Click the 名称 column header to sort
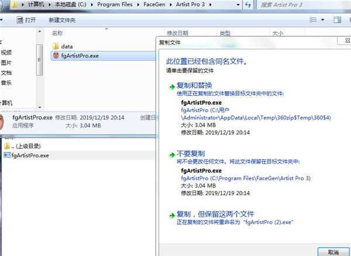The width and height of the screenshot is (351, 256). pyautogui.click(x=57, y=33)
